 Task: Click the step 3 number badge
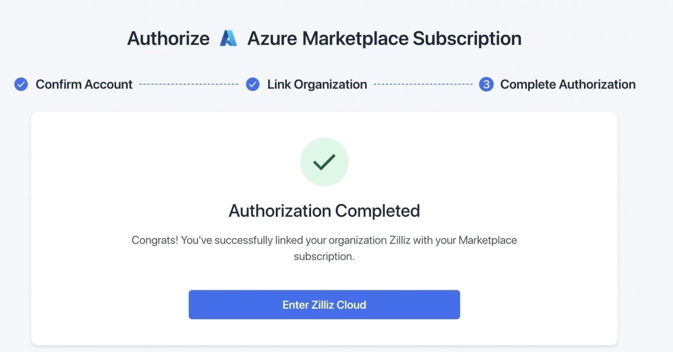tap(486, 84)
